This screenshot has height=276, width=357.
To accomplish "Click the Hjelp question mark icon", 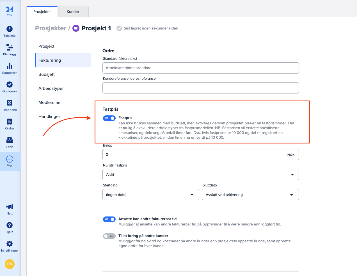I will (x=10, y=225).
